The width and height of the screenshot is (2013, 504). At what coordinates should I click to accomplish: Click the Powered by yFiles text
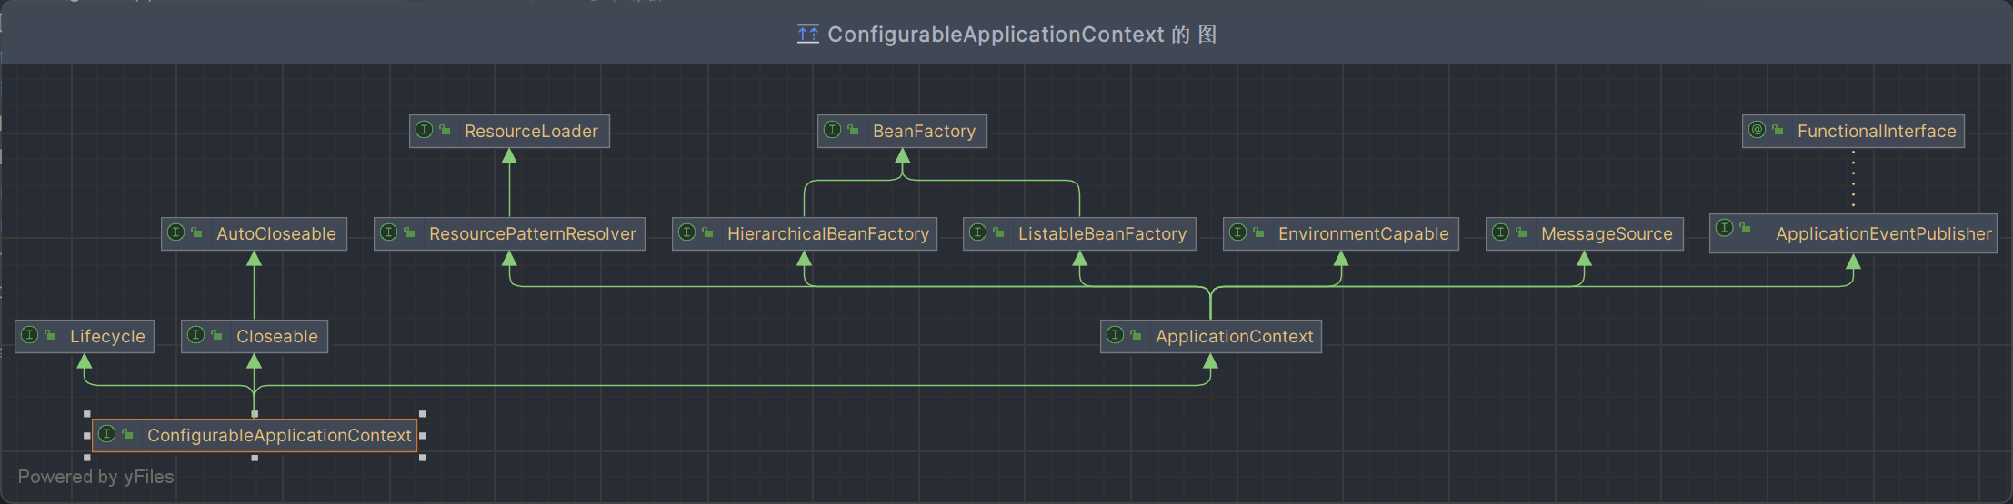95,477
